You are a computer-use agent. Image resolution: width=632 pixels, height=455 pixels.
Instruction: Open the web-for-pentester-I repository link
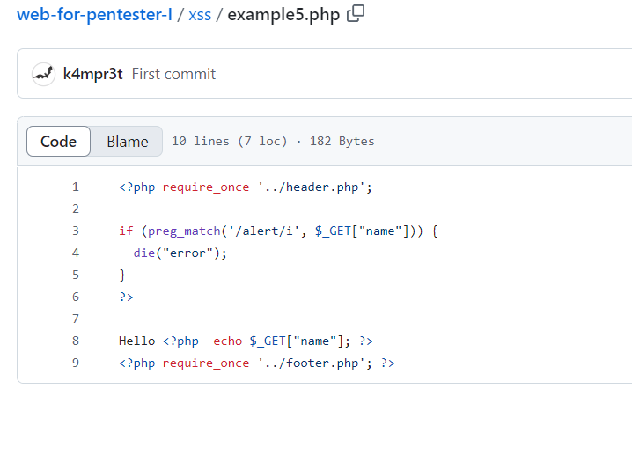coord(94,15)
